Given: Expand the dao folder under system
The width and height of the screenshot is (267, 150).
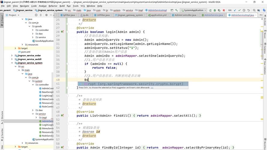Looking at the screenshot, I should 33,110.
